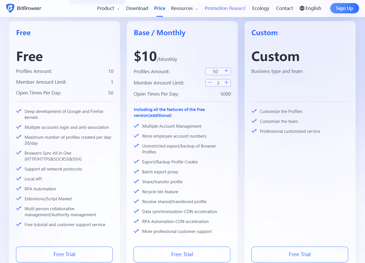Click the checkmark beside RPA Automation
This screenshot has width=365, height=263.
[19, 189]
